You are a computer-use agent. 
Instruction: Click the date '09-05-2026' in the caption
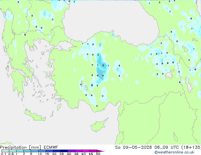[137, 147]
